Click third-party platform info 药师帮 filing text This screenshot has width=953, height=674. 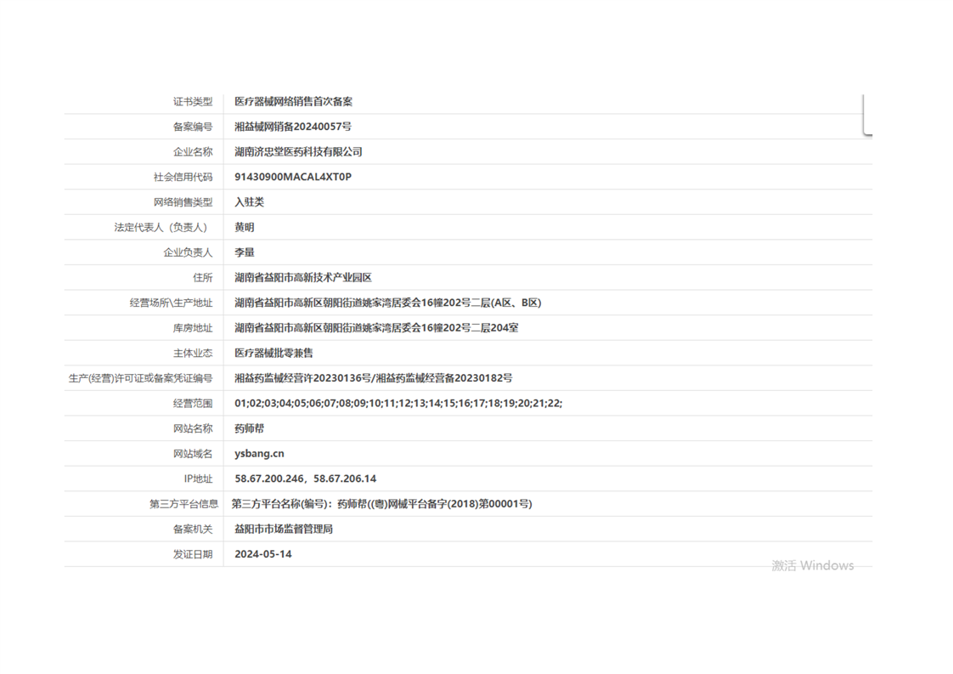coord(381,504)
